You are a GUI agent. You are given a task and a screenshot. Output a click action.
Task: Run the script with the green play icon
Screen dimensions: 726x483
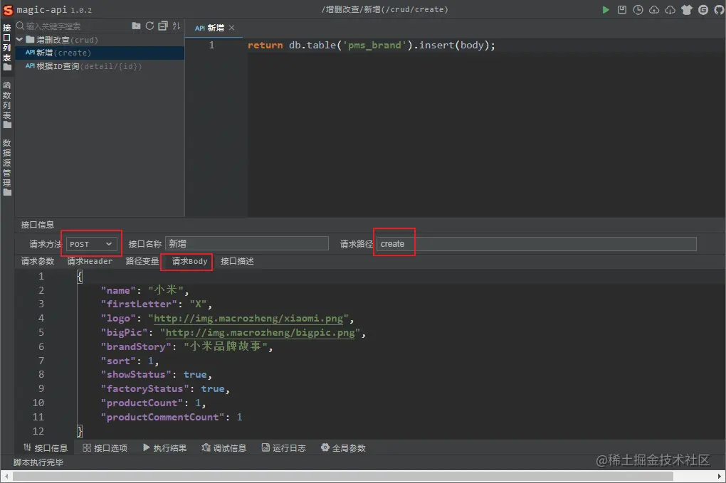(x=605, y=10)
